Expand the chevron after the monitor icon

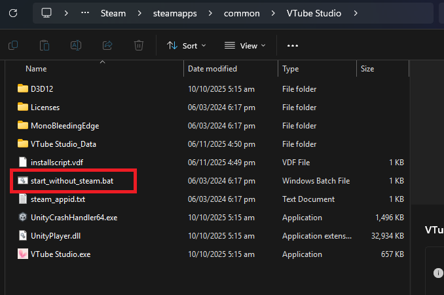[x=66, y=13]
